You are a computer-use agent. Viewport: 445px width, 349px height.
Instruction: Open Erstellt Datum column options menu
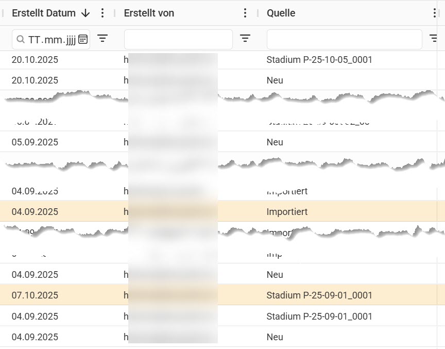coord(102,13)
